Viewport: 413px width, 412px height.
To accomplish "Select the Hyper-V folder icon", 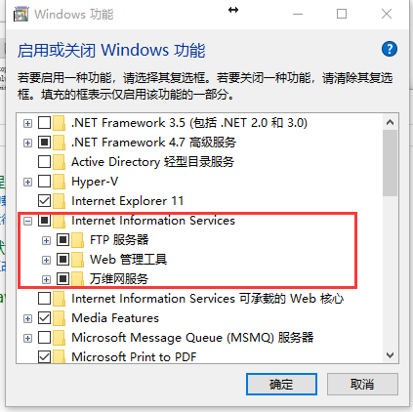I will coord(59,182).
